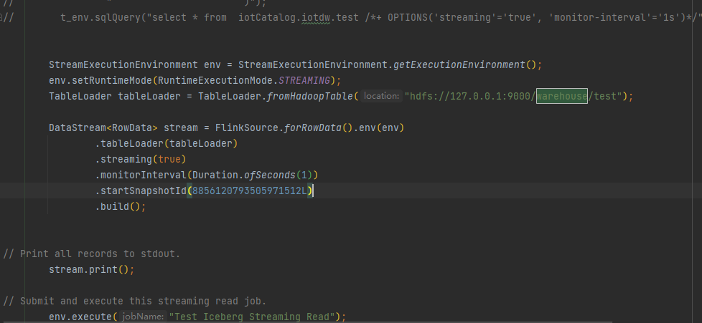Screen dimensions: 702x323
Task: Click the DataStream<RowData> type declaration
Action: [103, 127]
